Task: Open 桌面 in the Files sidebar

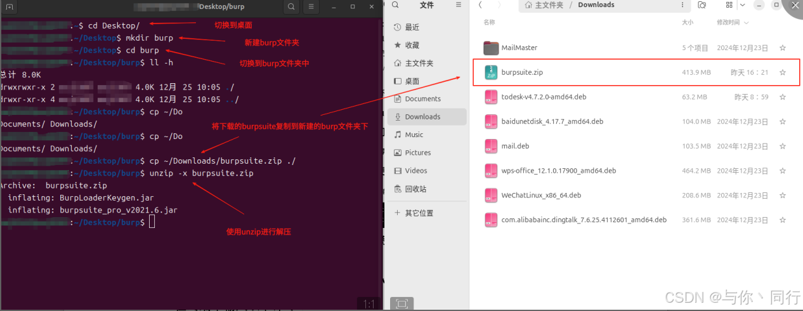Action: tap(427, 81)
